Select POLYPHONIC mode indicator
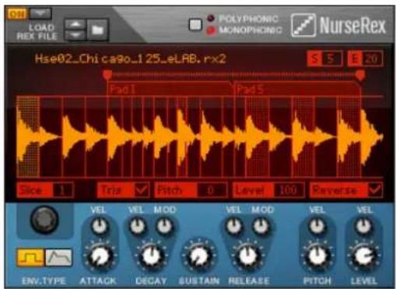Image resolution: width=396 pixels, height=289 pixels. click(x=211, y=18)
